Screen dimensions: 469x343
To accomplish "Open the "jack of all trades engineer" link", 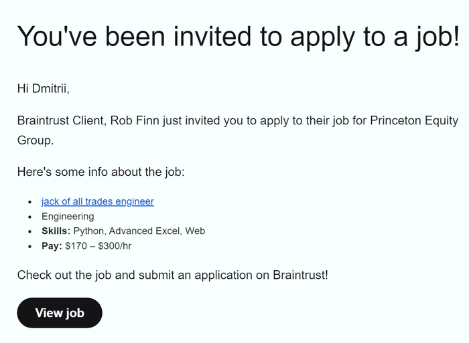I will (x=97, y=201).
